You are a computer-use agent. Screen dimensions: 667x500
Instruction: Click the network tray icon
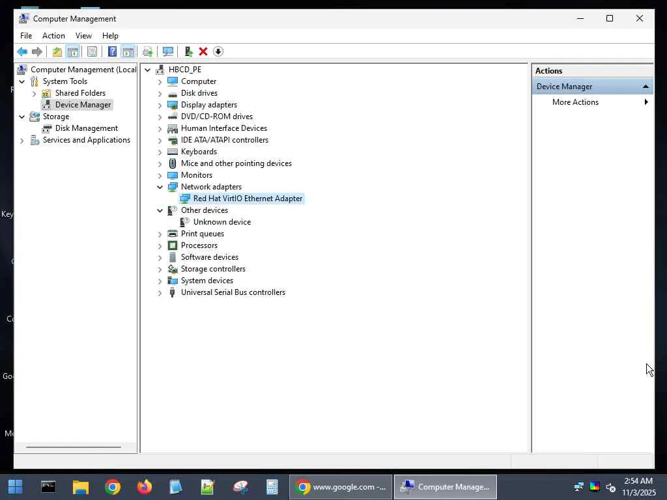(x=578, y=487)
